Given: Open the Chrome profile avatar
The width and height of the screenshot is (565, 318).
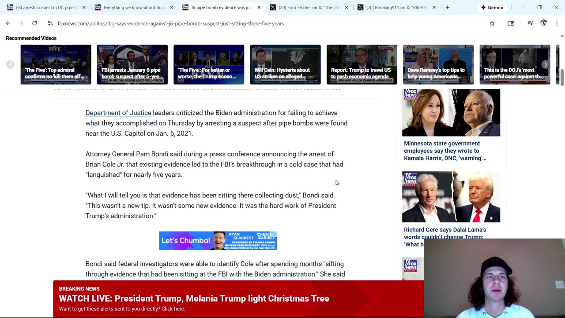Looking at the screenshot, I should [544, 23].
